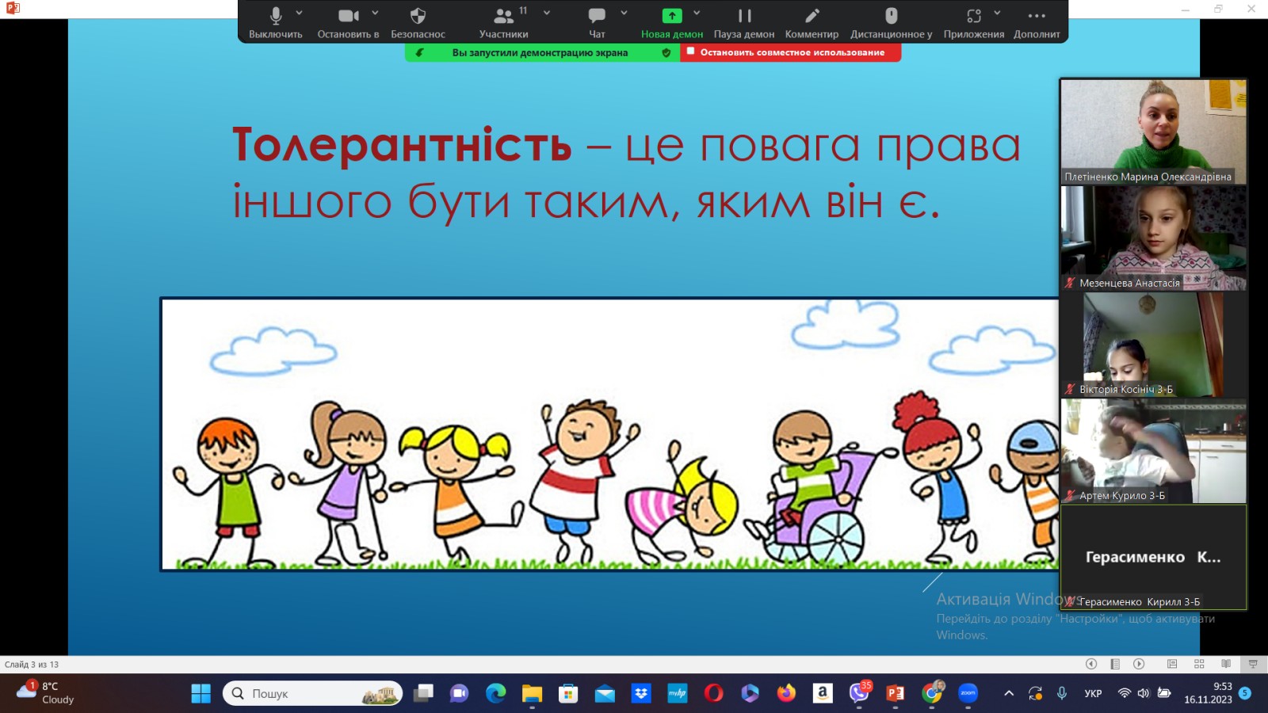Screen dimensions: 1268x713
Task: Switch to PowerPoint taskbar icon
Action: 896,694
